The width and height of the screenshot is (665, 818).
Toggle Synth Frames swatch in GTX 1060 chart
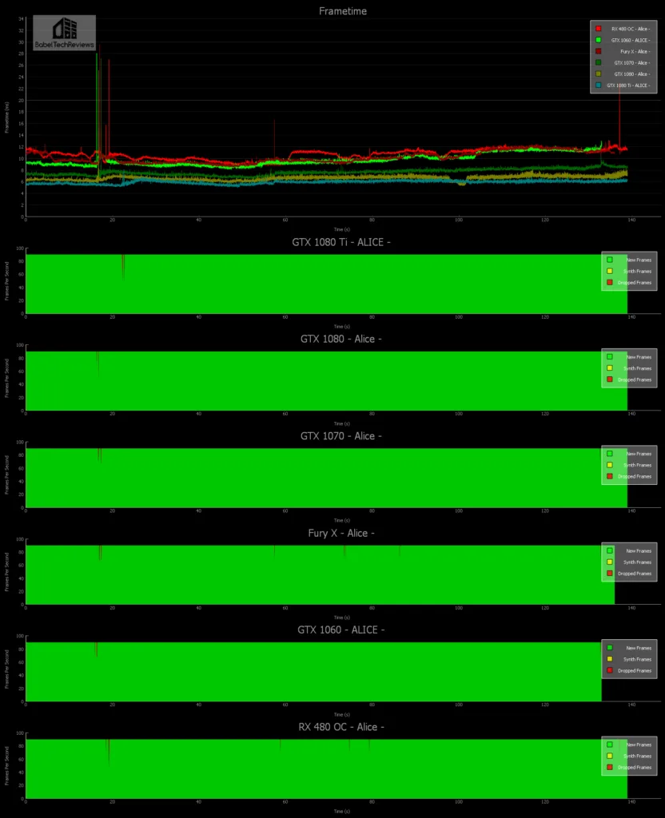610,659
